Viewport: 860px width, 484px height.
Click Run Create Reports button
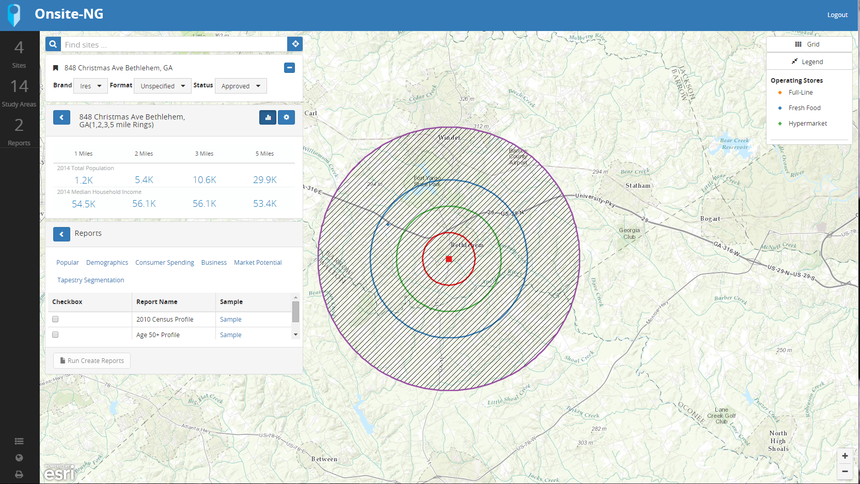(x=92, y=360)
